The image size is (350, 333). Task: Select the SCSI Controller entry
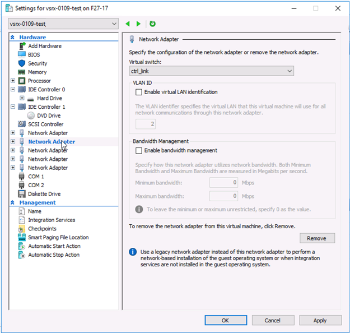45,124
